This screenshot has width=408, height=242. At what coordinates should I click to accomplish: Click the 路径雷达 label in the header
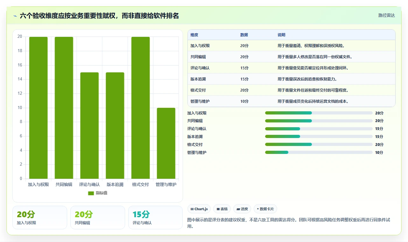point(386,15)
